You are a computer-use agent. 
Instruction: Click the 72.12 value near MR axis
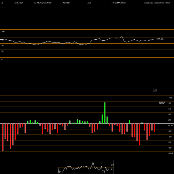point(162,103)
